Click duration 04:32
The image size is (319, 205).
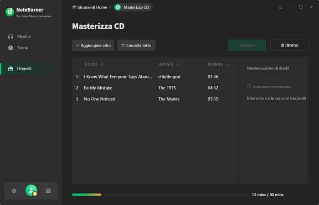click(213, 88)
